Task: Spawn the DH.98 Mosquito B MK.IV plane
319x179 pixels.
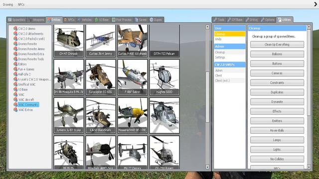Action: (x=69, y=77)
